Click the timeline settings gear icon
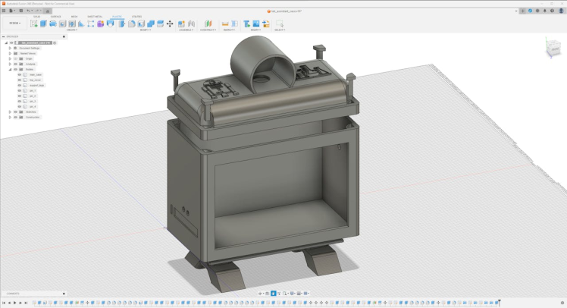Image resolution: width=567 pixels, height=308 pixels. (562, 303)
